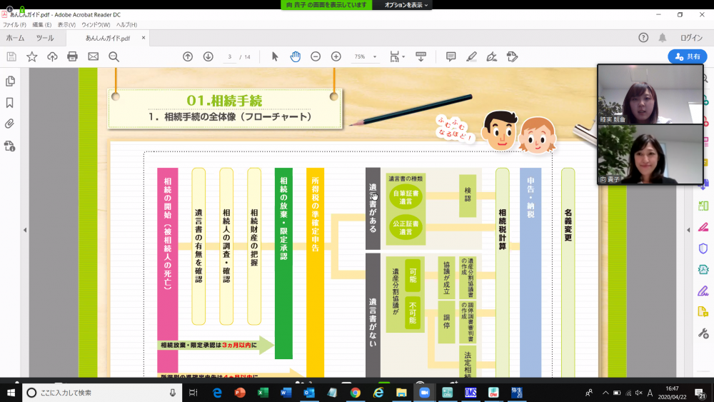
Task: Click the Save file icon
Action: (x=11, y=56)
